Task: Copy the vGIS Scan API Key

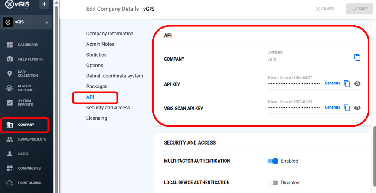Action: [347, 108]
